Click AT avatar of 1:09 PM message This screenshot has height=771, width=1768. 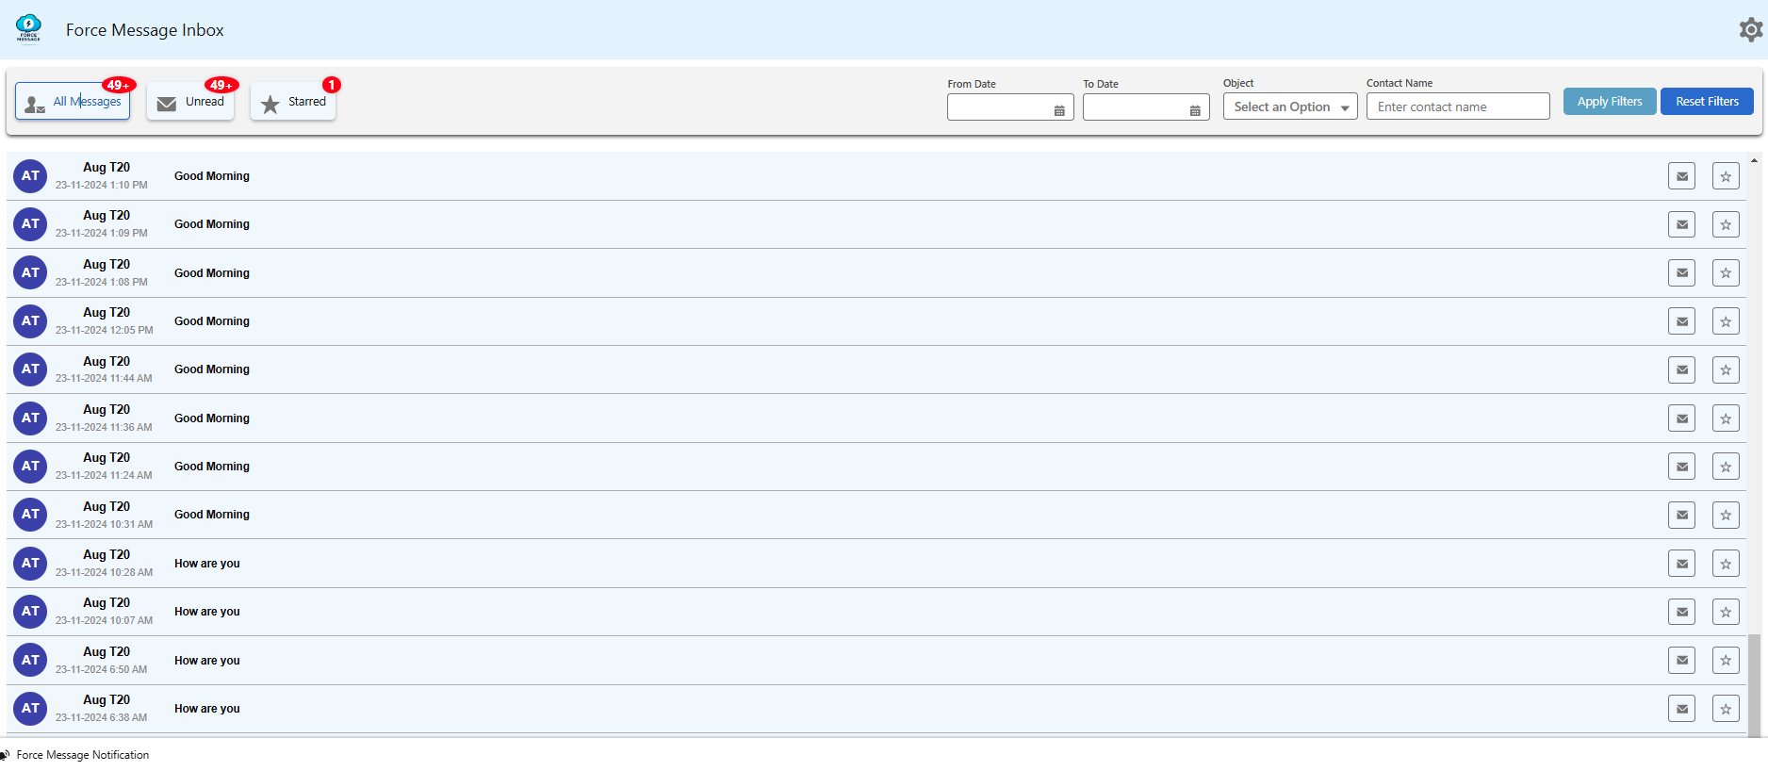coord(30,224)
